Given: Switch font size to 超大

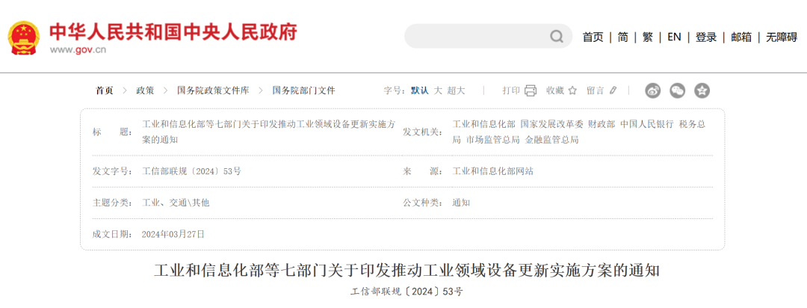Looking at the screenshot, I should pyautogui.click(x=456, y=90).
